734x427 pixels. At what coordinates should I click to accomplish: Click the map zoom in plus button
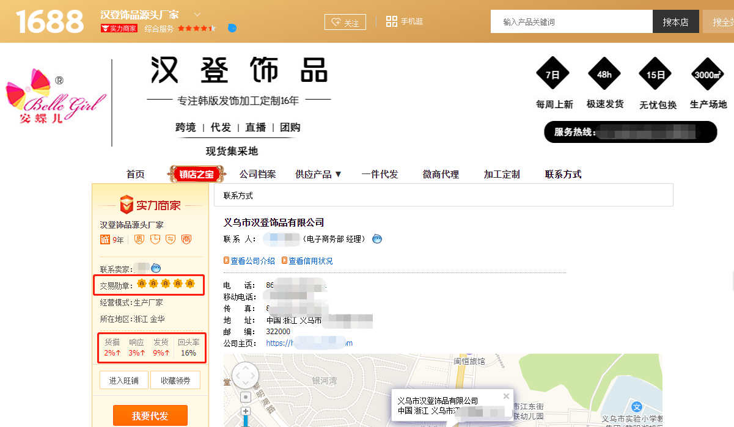pos(246,412)
